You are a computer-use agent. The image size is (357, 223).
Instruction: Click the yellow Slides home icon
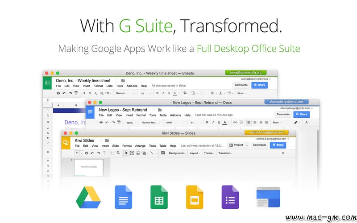pyautogui.click(x=66, y=143)
